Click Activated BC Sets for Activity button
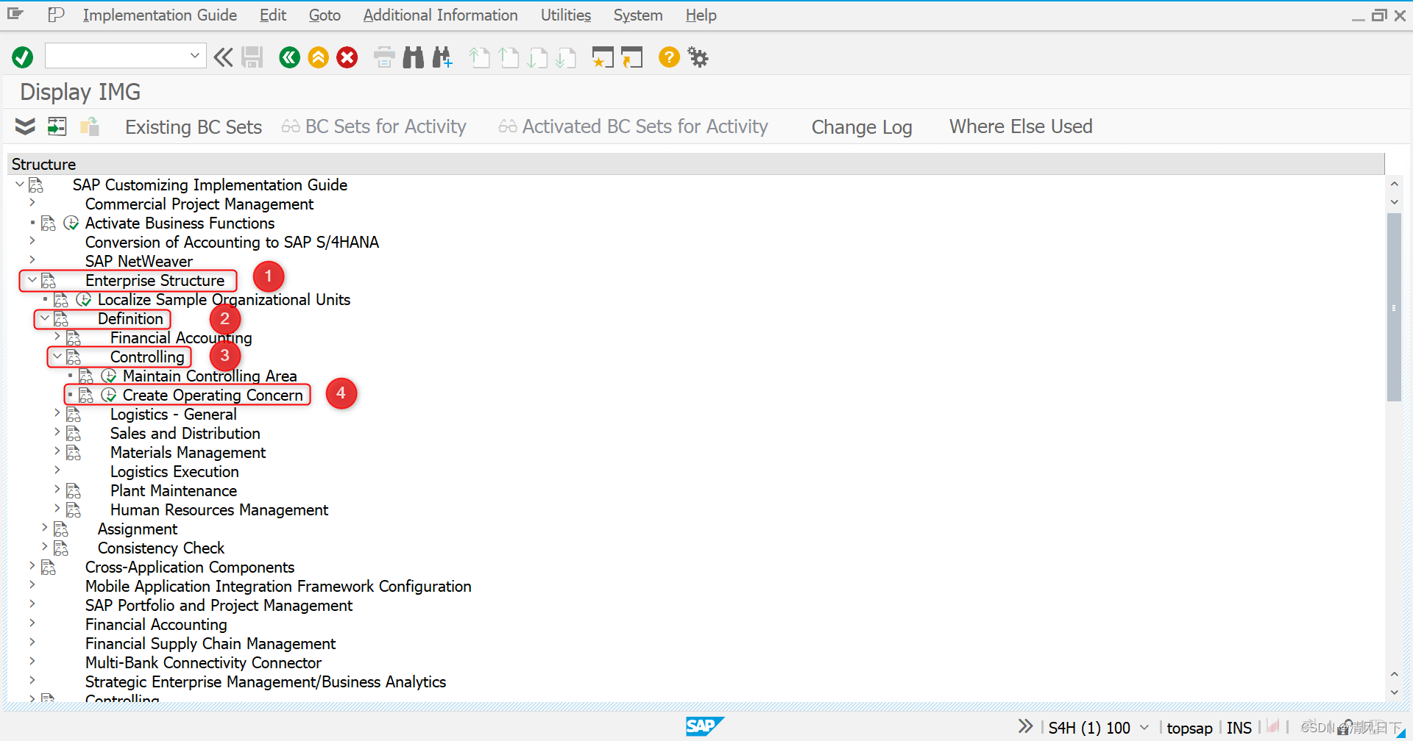This screenshot has height=741, width=1413. pyautogui.click(x=633, y=126)
